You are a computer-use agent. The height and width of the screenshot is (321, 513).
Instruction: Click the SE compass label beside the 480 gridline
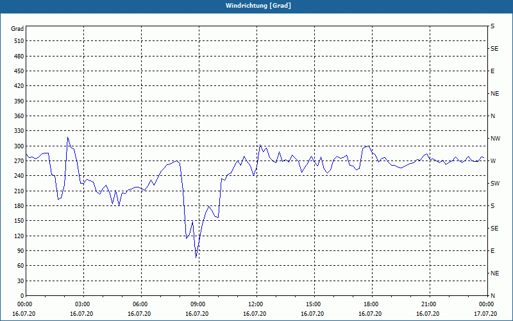(494, 49)
